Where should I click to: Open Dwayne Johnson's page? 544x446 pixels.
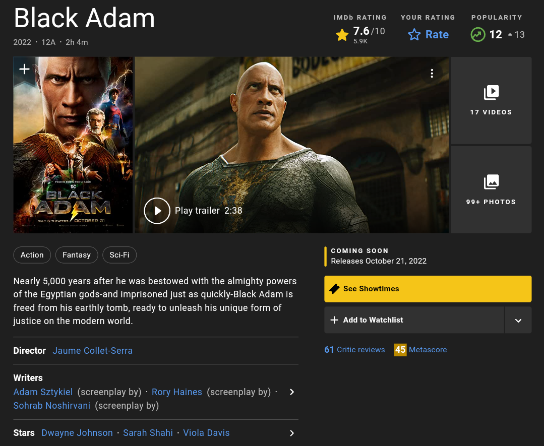pos(77,433)
